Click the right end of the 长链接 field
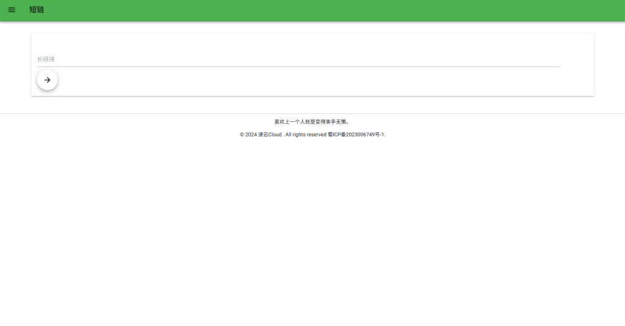625x326 pixels. (549, 59)
